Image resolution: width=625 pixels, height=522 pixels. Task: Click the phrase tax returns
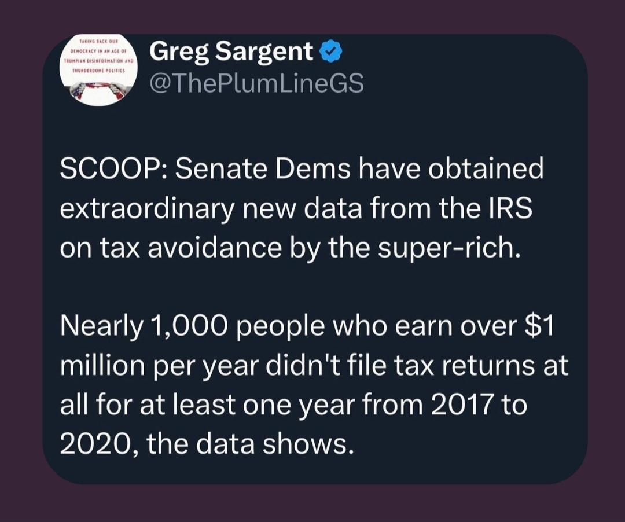465,366
